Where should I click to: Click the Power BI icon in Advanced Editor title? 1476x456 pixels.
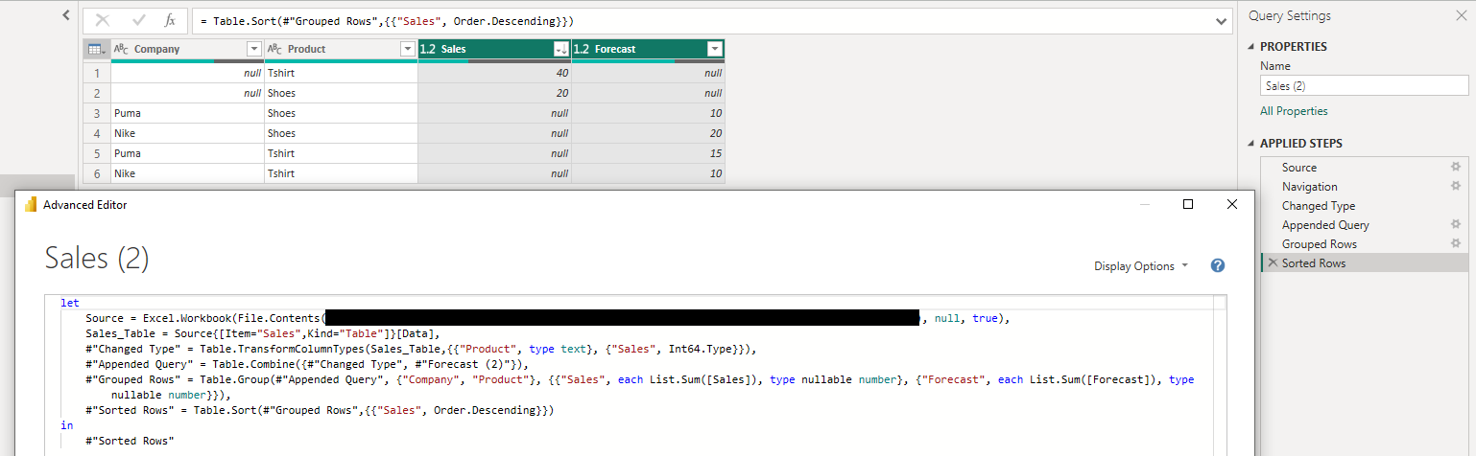[30, 204]
